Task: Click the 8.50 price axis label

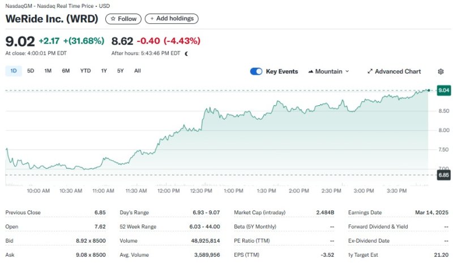Action: (444, 111)
